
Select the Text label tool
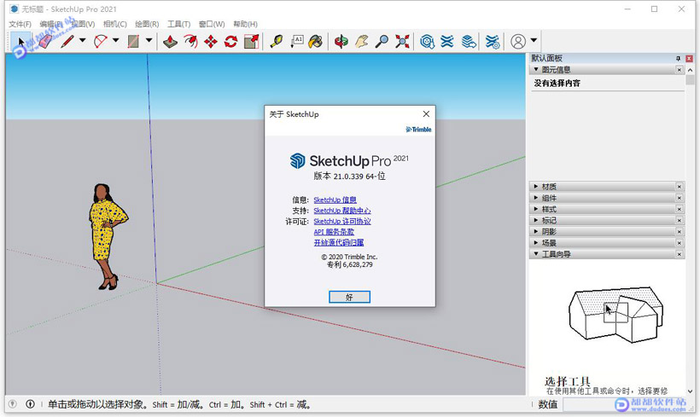point(297,42)
